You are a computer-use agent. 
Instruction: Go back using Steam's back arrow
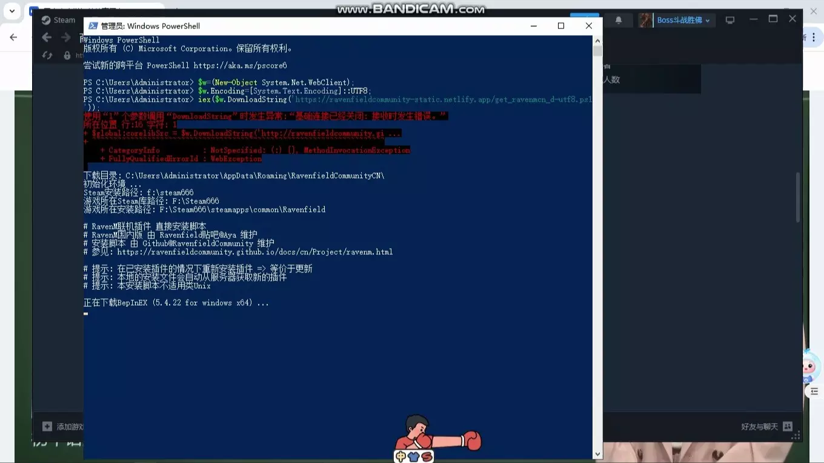(47, 38)
